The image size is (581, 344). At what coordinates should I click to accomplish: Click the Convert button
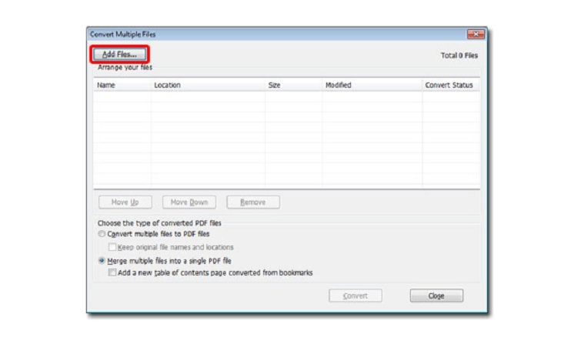(355, 296)
